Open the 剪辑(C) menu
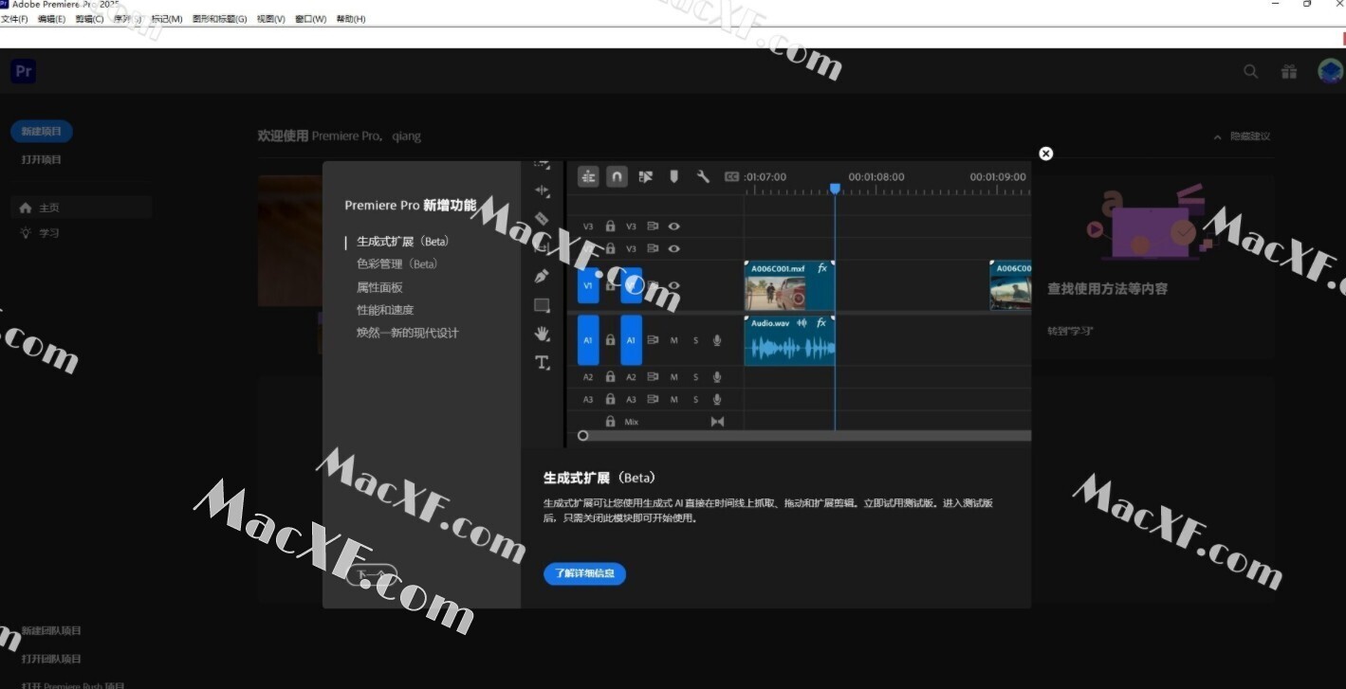 coord(90,19)
